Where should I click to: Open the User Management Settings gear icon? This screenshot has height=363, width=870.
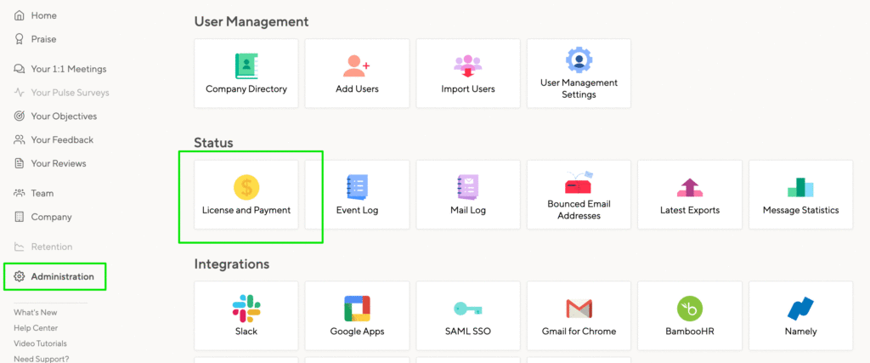(579, 60)
